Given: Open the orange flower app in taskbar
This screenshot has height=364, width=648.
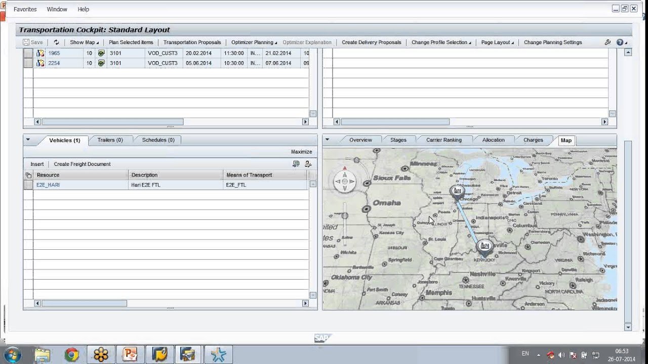Looking at the screenshot, I should click(x=101, y=355).
